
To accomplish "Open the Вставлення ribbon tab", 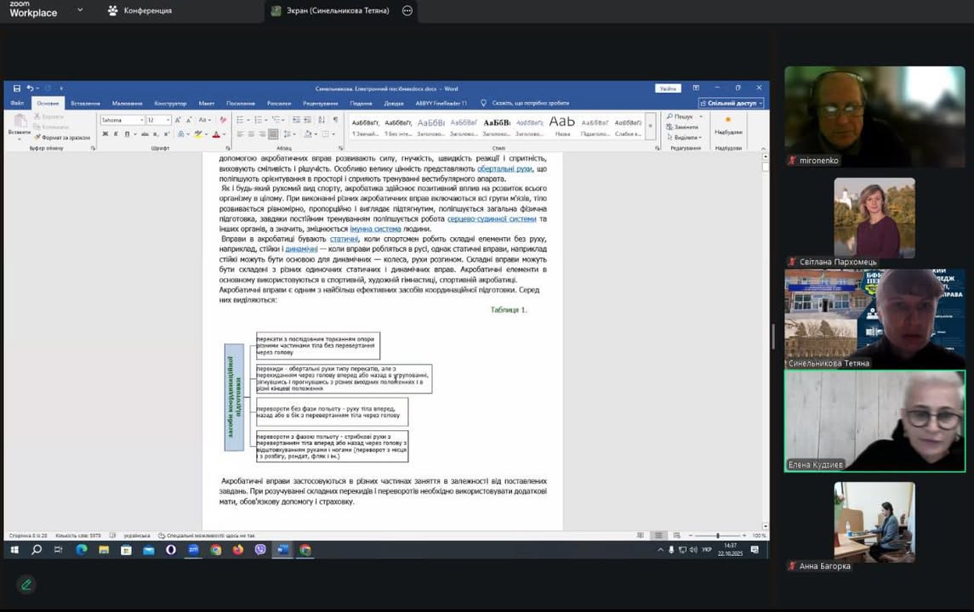I will (85, 104).
